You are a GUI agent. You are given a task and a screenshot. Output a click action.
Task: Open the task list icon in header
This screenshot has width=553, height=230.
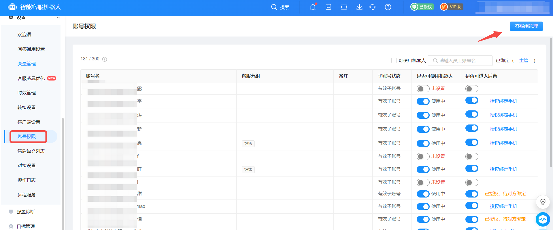pyautogui.click(x=328, y=7)
